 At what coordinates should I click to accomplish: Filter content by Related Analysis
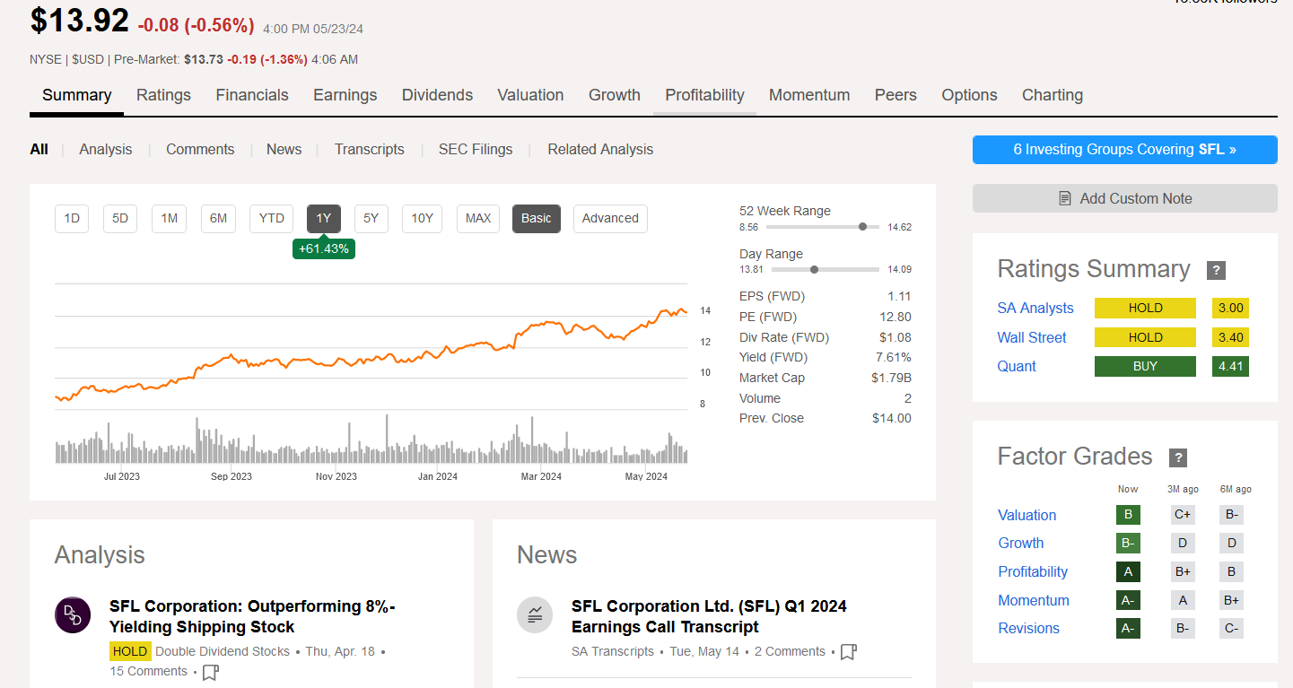pos(600,150)
